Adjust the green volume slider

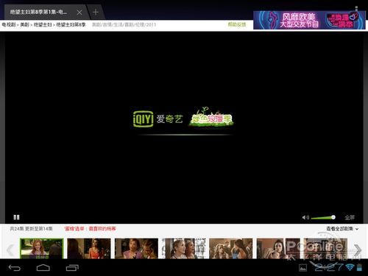click(x=323, y=217)
